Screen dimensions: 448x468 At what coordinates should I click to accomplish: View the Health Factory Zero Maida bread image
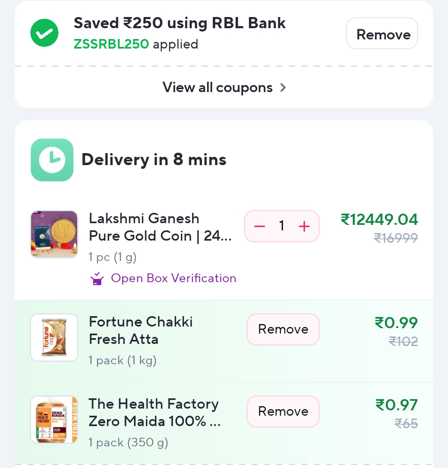54,419
